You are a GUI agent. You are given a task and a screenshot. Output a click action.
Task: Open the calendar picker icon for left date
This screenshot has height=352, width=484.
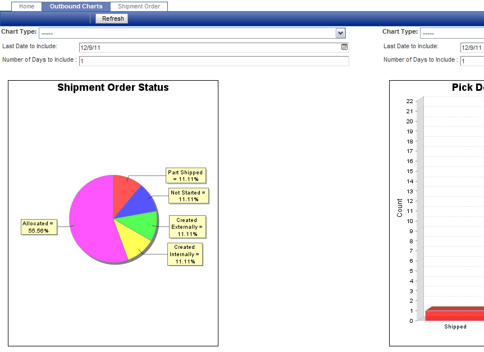[x=344, y=47]
